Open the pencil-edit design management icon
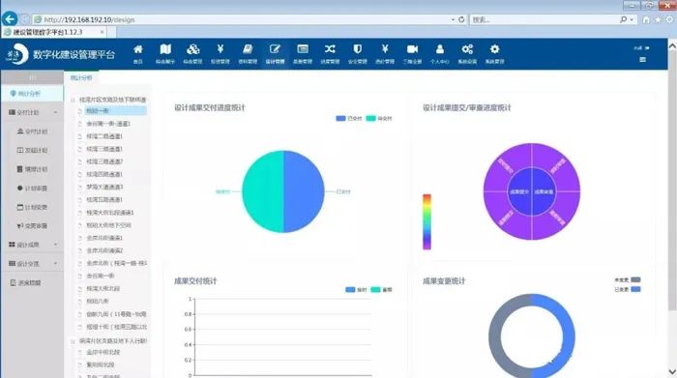This screenshot has height=378, width=677. (x=275, y=49)
